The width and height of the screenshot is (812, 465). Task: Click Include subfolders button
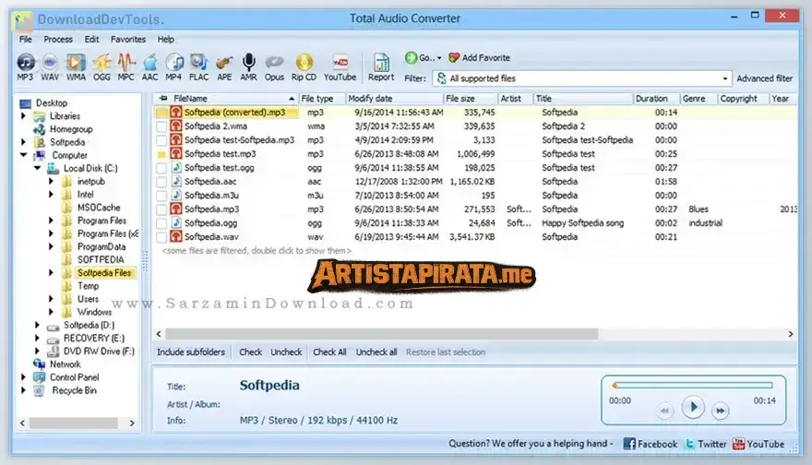coord(191,352)
